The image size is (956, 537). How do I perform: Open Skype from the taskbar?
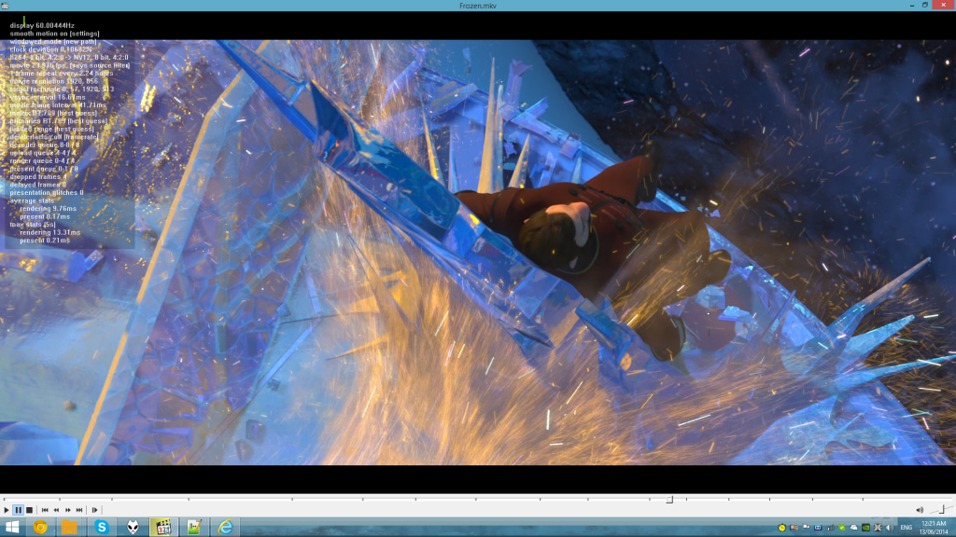tap(102, 528)
